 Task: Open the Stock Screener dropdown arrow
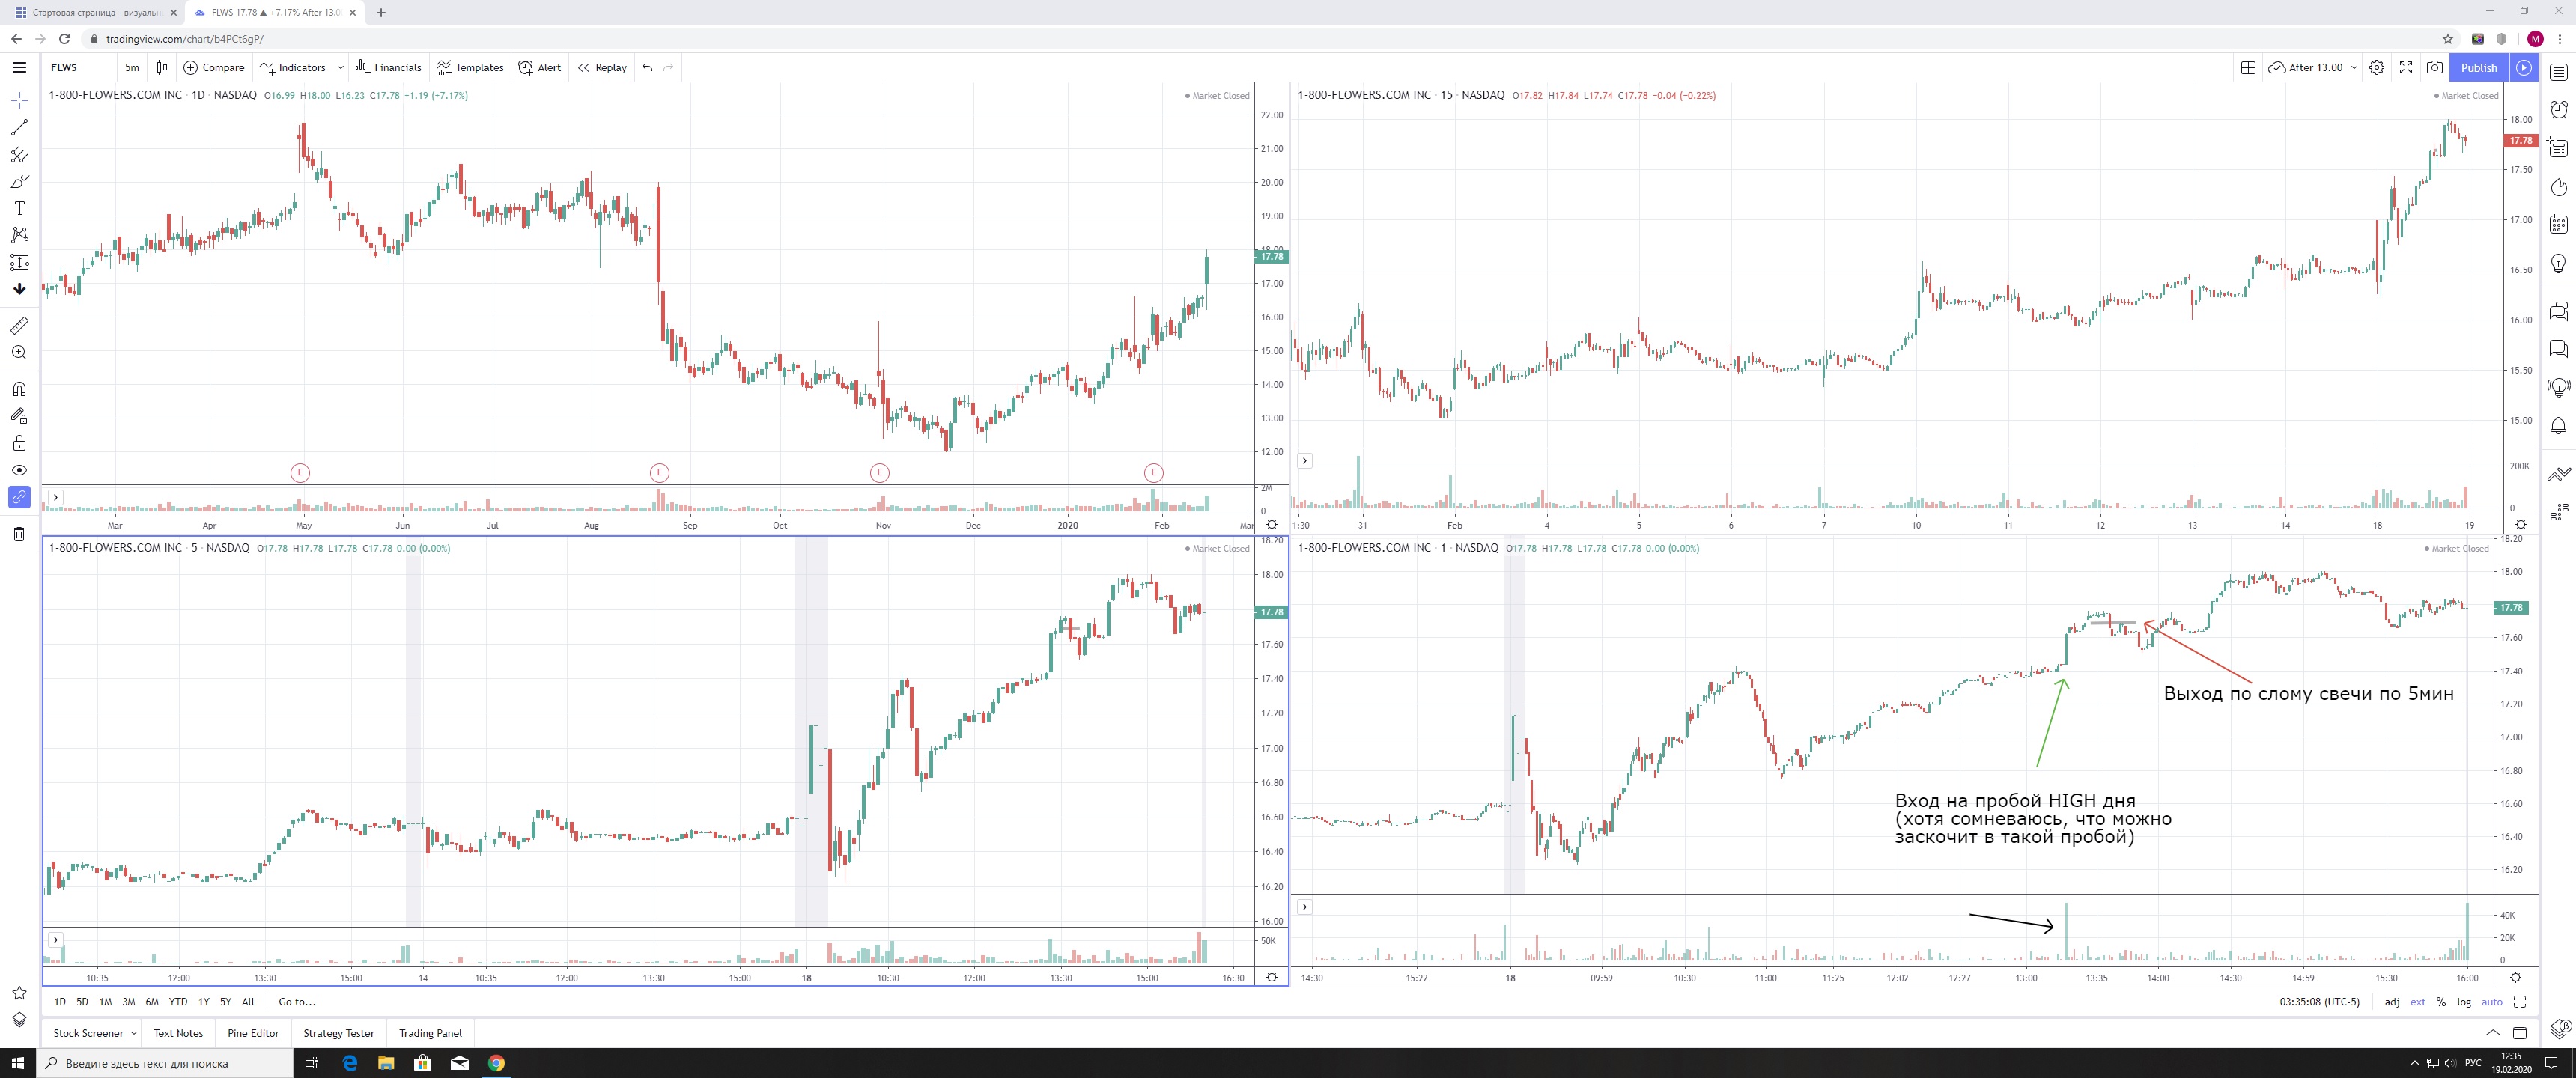point(134,1033)
